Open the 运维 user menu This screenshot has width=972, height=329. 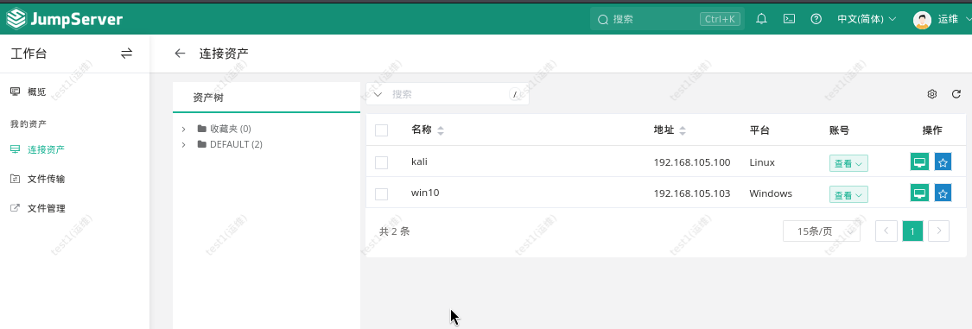(x=954, y=19)
